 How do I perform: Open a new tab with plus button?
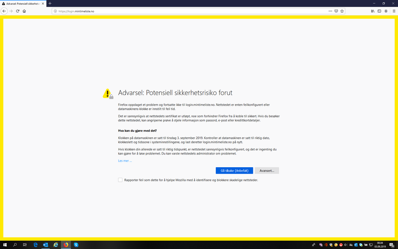[x=50, y=4]
